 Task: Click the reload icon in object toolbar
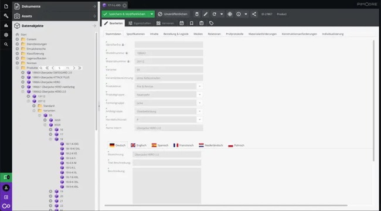(215, 14)
